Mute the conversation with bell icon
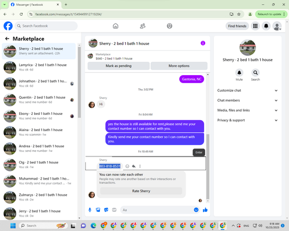Viewport: 289px width, 231px height. [239, 73]
